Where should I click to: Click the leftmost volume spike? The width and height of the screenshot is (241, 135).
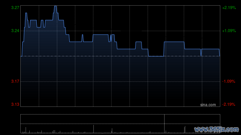26,130
